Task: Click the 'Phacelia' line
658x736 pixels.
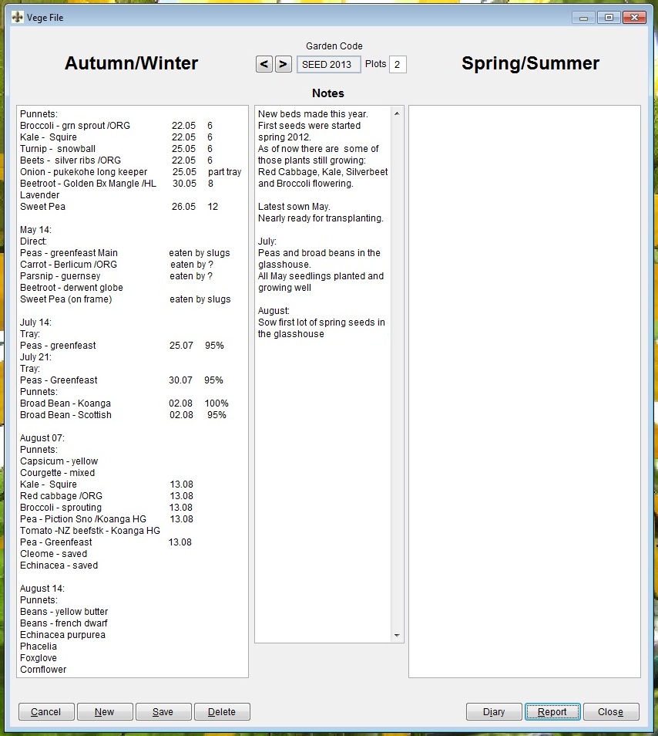Action: (39, 647)
